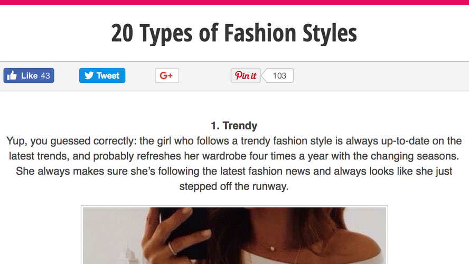Click the pink bar at the page top
Image resolution: width=469 pixels, height=264 pixels.
point(234,2)
